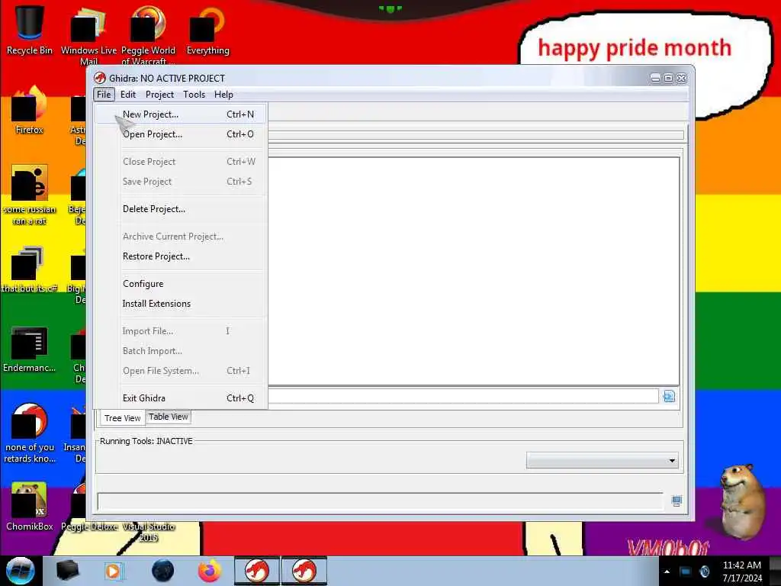Open Windows Media Player from the taskbar
The image size is (781, 586).
tap(113, 571)
